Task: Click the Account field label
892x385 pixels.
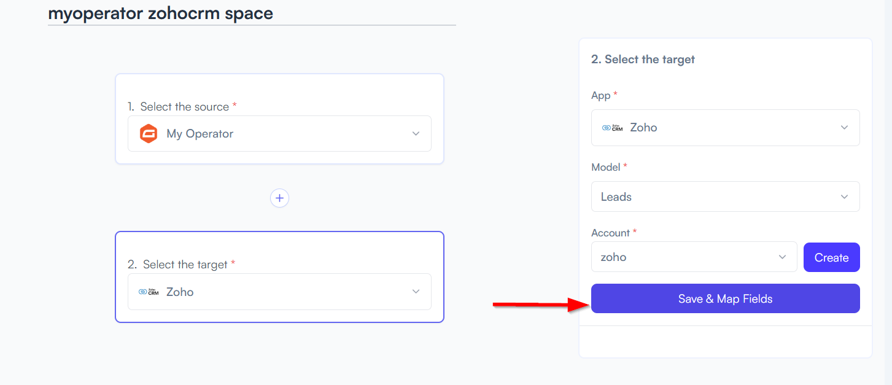Action: point(610,233)
